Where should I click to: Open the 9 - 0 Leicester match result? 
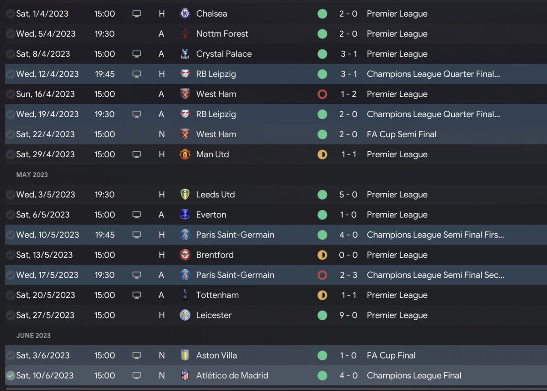[x=348, y=315]
